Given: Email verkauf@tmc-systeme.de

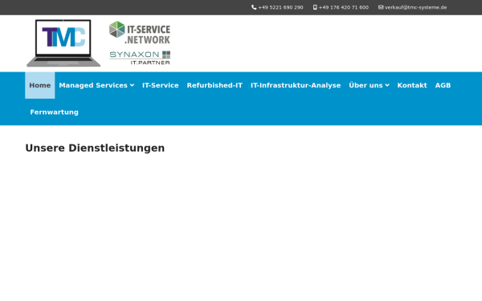Looking at the screenshot, I should coord(415,7).
